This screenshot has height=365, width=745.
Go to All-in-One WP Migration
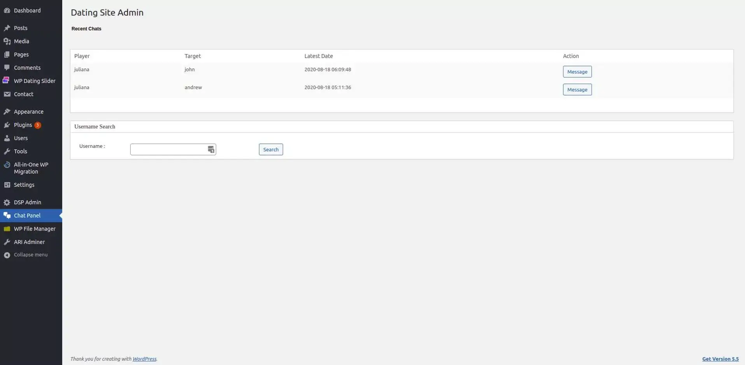pyautogui.click(x=31, y=168)
